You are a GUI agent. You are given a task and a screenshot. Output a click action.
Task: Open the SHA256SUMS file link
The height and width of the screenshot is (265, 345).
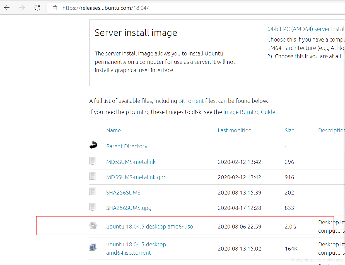coord(123,193)
